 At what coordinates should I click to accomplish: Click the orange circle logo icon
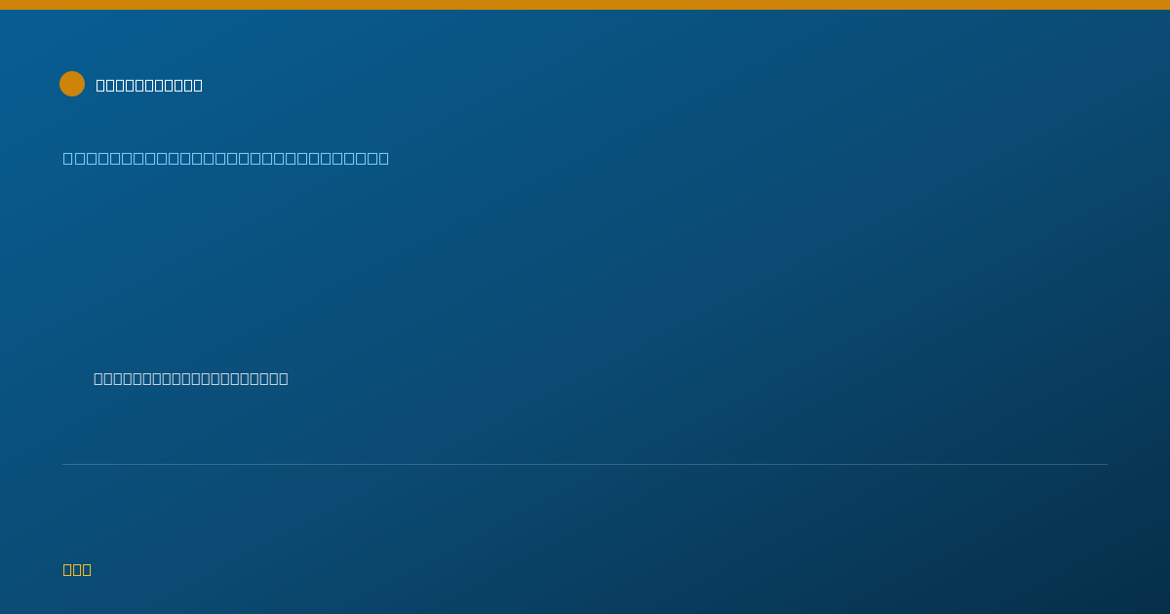pyautogui.click(x=72, y=84)
